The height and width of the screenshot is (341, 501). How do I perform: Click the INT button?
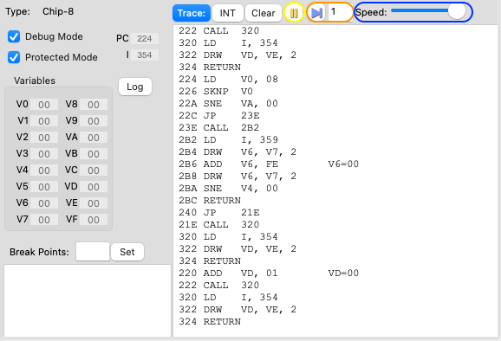pos(227,13)
